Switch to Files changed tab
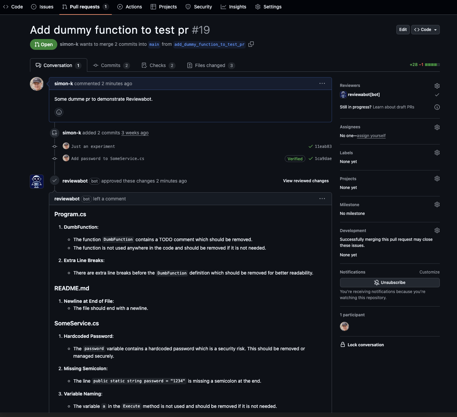Viewport: 457px width, 417px height. coord(211,65)
